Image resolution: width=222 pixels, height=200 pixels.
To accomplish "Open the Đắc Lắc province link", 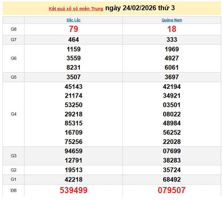I will [73, 20].
